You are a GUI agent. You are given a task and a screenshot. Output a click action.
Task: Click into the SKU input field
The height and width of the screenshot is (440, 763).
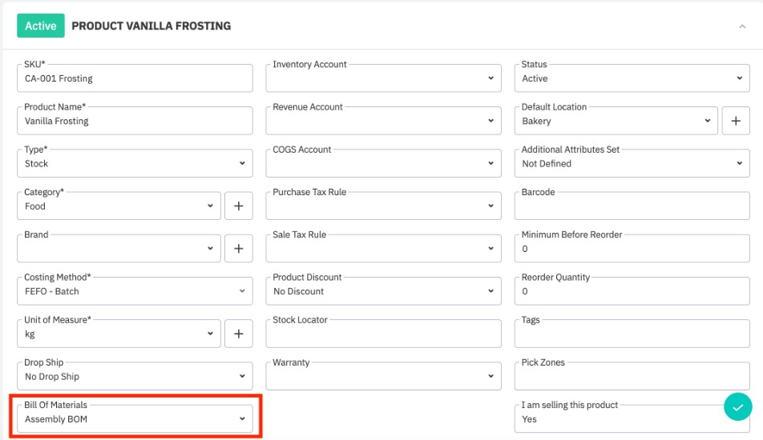coord(135,78)
